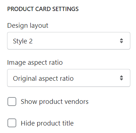Click the "Original aspect ratio" value text
Image resolution: width=136 pixels, height=133 pixels.
[x=43, y=79]
